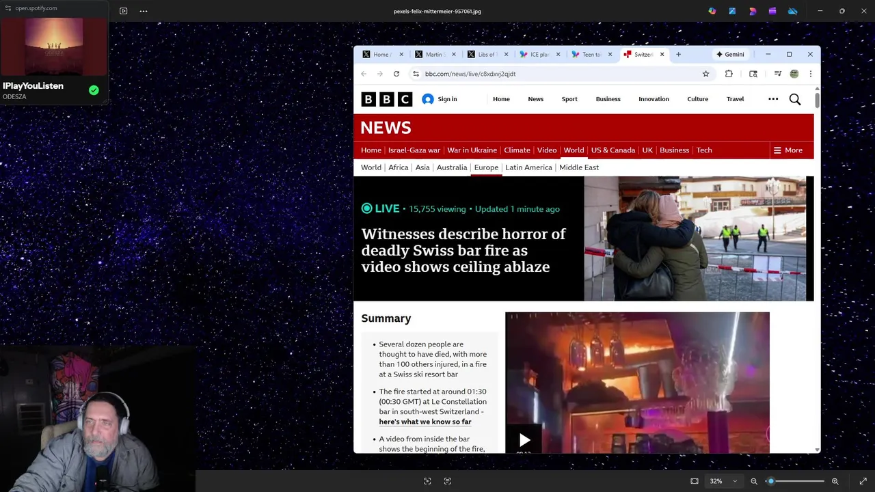Select Middle East in World sub-navigation

pos(579,167)
